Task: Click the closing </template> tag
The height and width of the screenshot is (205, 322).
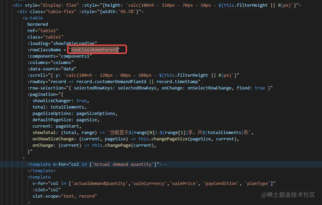Action: (42, 170)
